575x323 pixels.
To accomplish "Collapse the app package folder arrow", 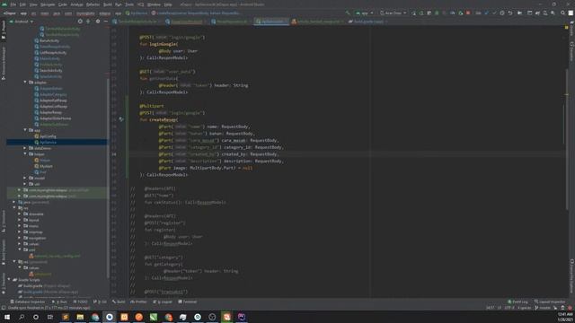I will [25, 130].
